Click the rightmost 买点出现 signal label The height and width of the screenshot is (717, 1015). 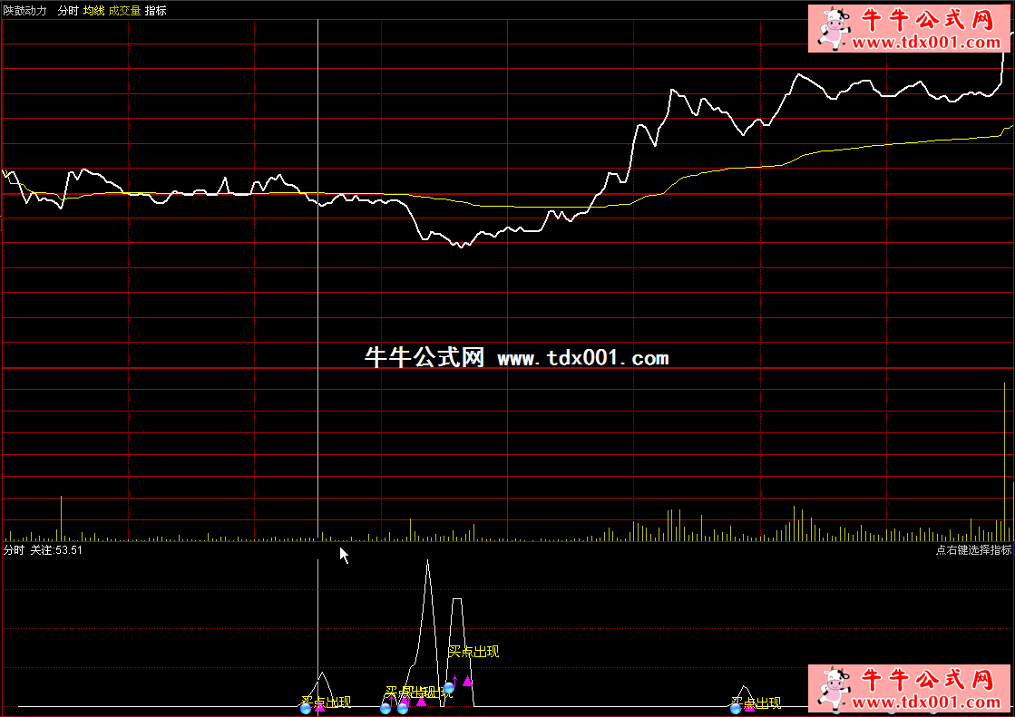(756, 702)
